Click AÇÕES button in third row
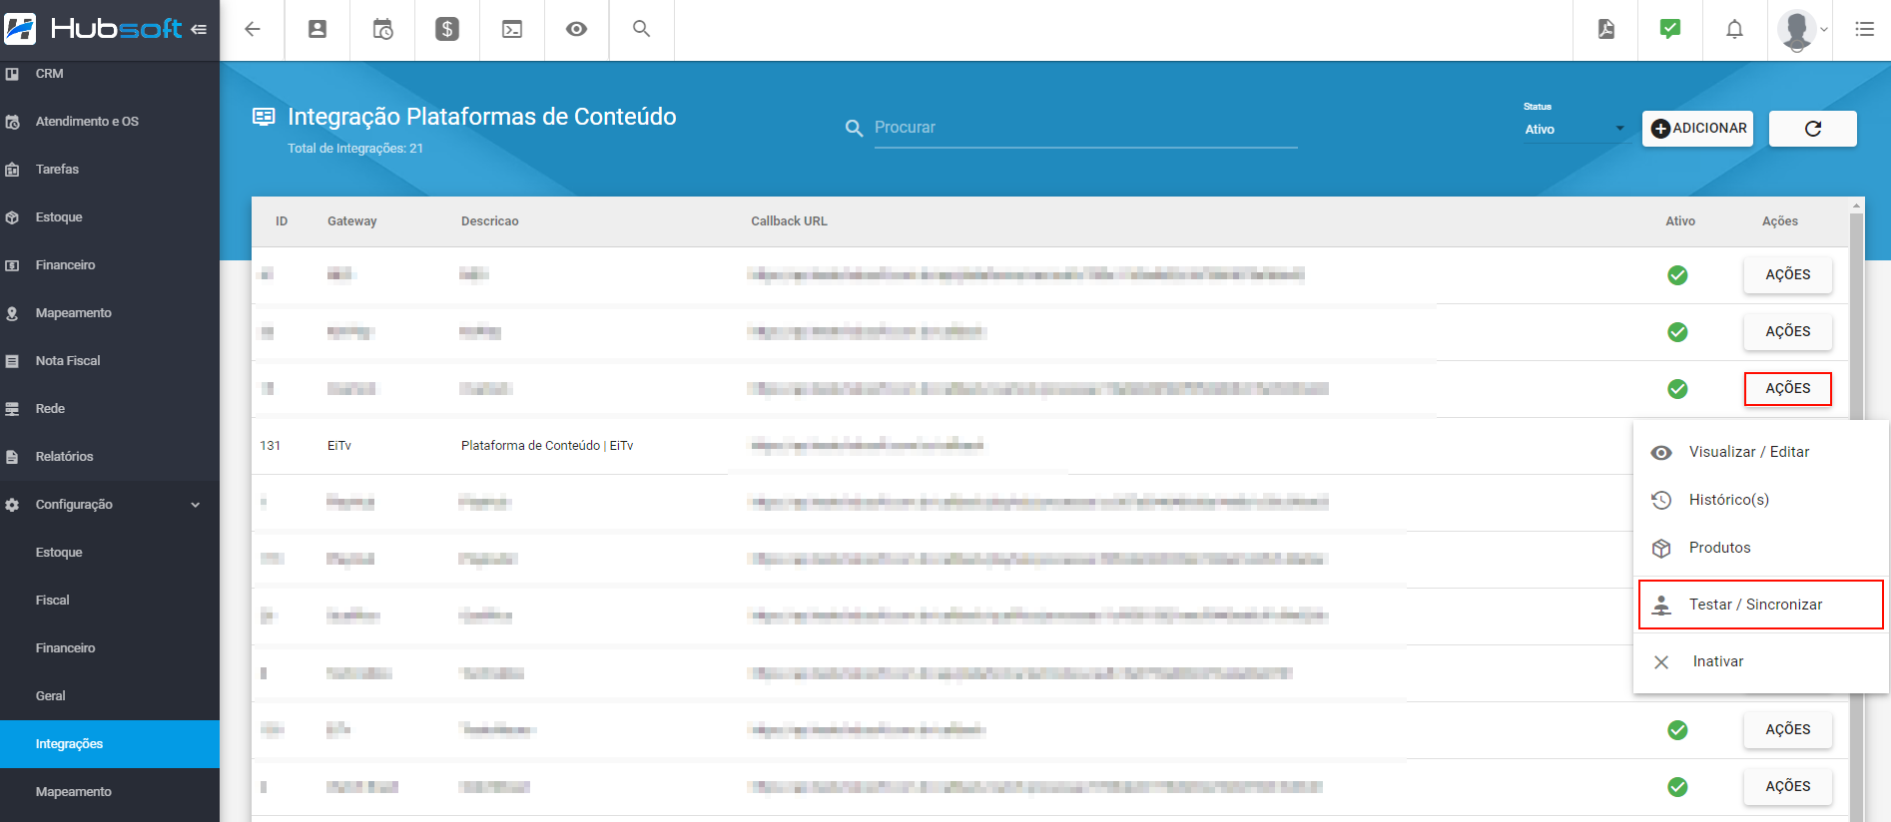The image size is (1891, 822). point(1788,388)
